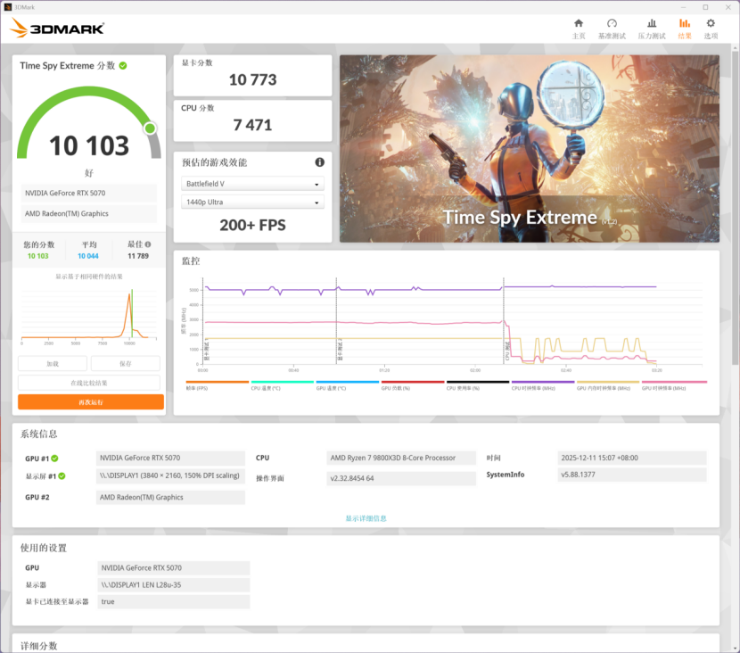Click the orange run again button

pyautogui.click(x=91, y=401)
